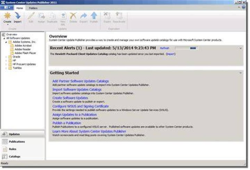Select the Overview tree node
250x170 pixels.
(11, 34)
